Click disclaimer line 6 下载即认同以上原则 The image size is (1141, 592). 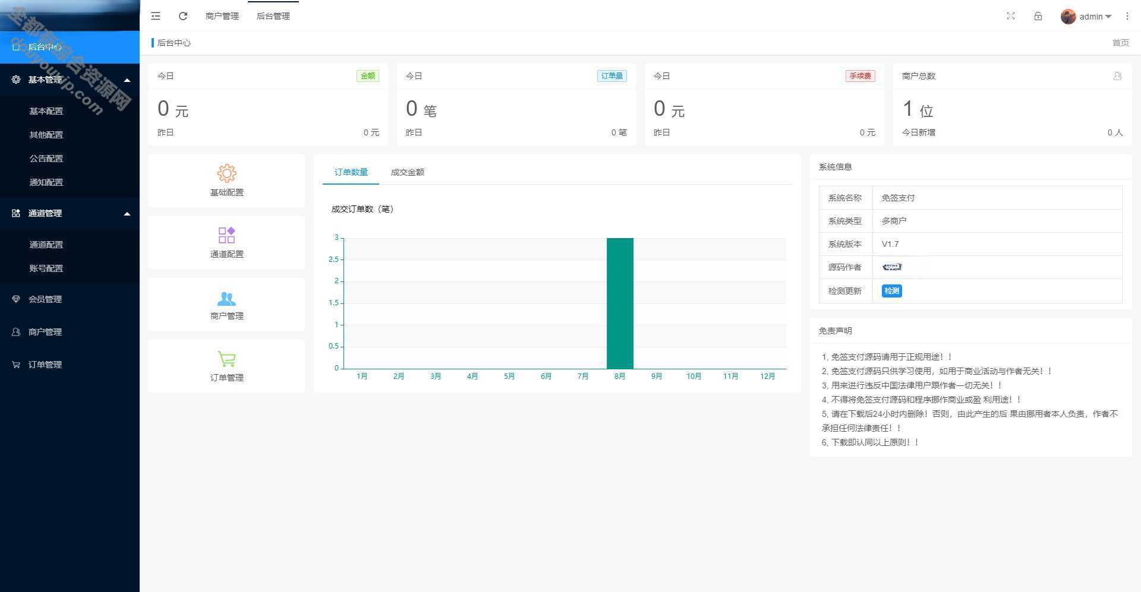coord(871,442)
